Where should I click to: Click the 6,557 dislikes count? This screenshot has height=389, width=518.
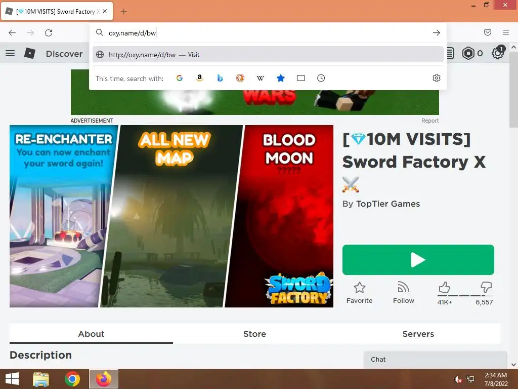point(484,302)
